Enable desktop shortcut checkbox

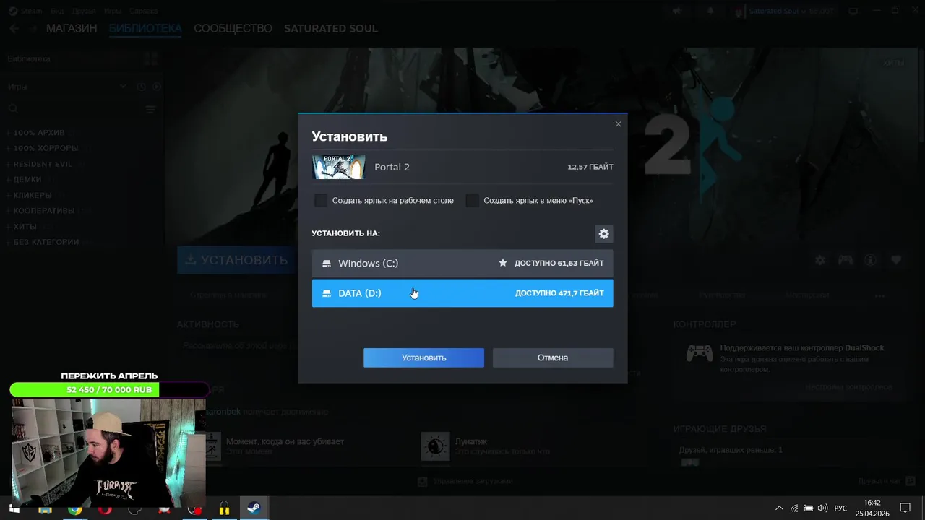321,200
